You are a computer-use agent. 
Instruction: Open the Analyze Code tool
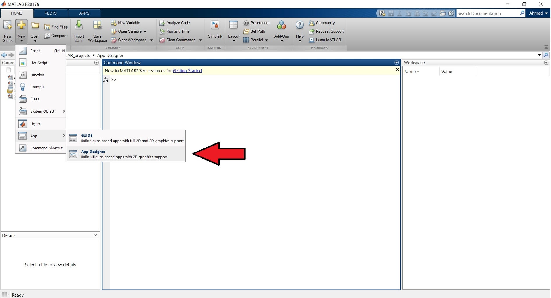178,23
